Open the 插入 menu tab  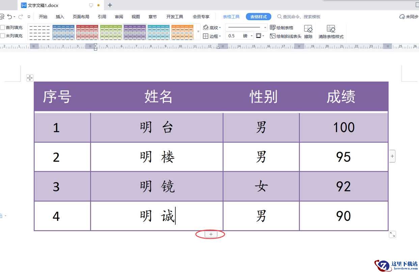pos(60,17)
